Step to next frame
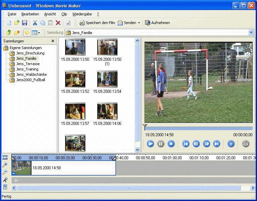This screenshot has height=201, width=257. coord(206,144)
